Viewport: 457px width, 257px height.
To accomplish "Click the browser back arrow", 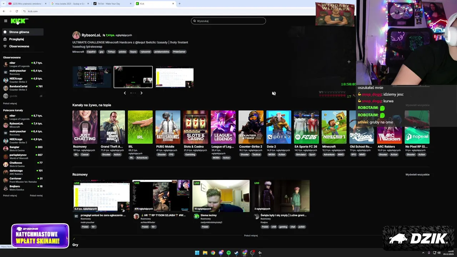I will pos(4,11).
